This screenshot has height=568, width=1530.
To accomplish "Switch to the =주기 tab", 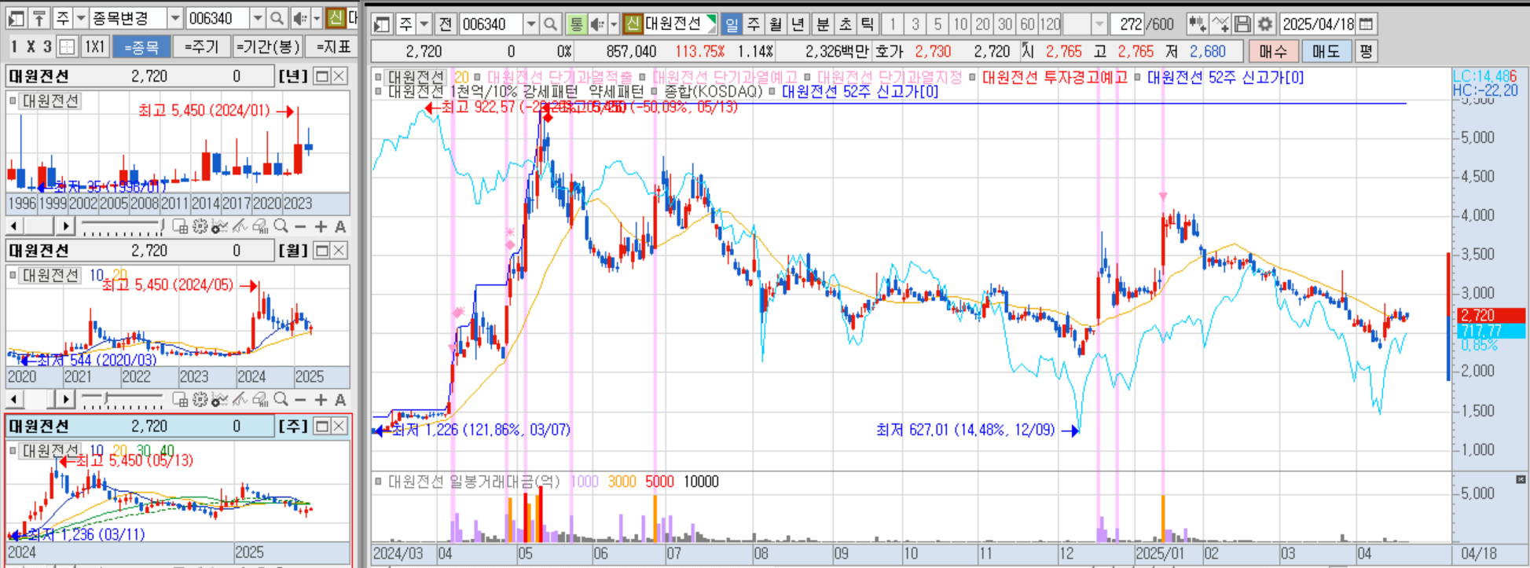I will point(201,47).
